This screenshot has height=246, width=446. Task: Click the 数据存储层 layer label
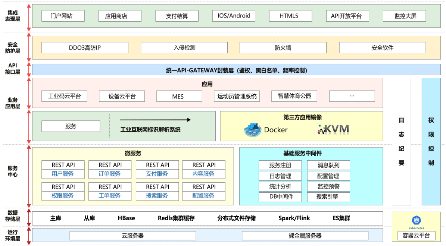click(x=13, y=215)
